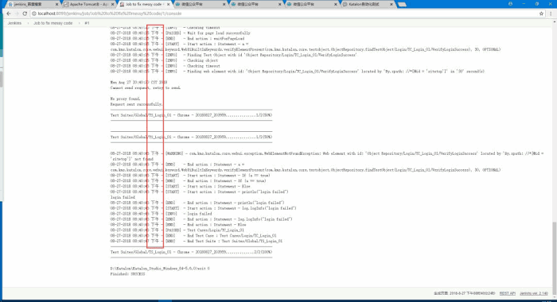Screen dimensions: 557x302
Task: Close the Apache Tomcat tab
Action: point(113,4)
